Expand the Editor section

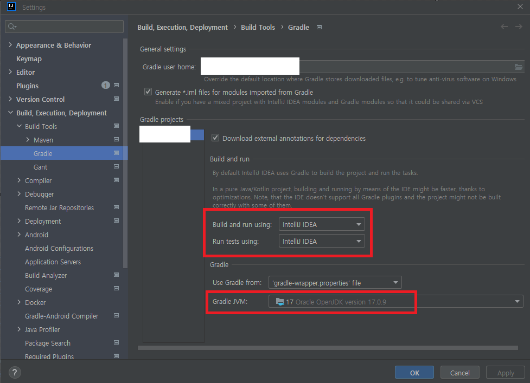point(10,72)
